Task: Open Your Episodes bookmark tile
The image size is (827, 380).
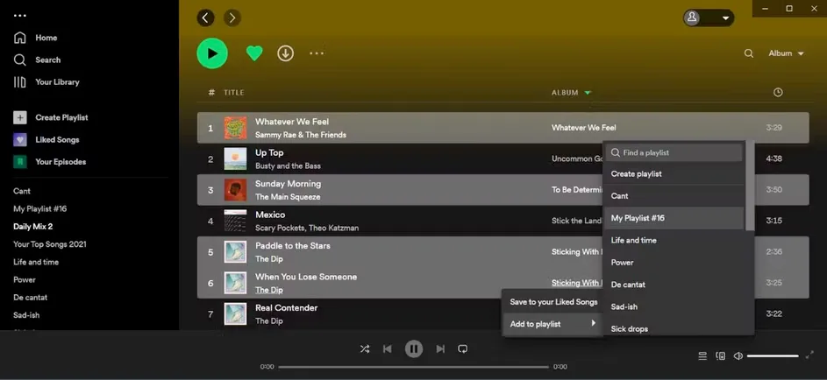Action: point(19,162)
